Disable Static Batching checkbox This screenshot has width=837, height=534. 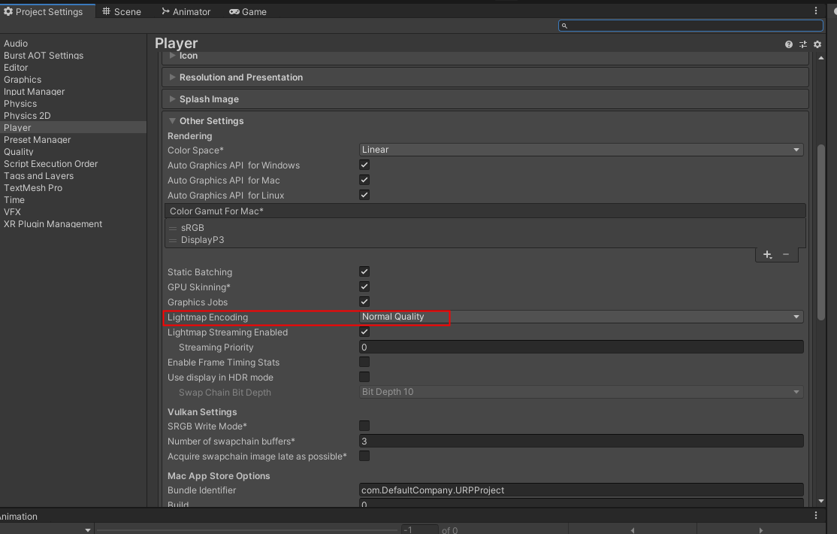point(364,272)
